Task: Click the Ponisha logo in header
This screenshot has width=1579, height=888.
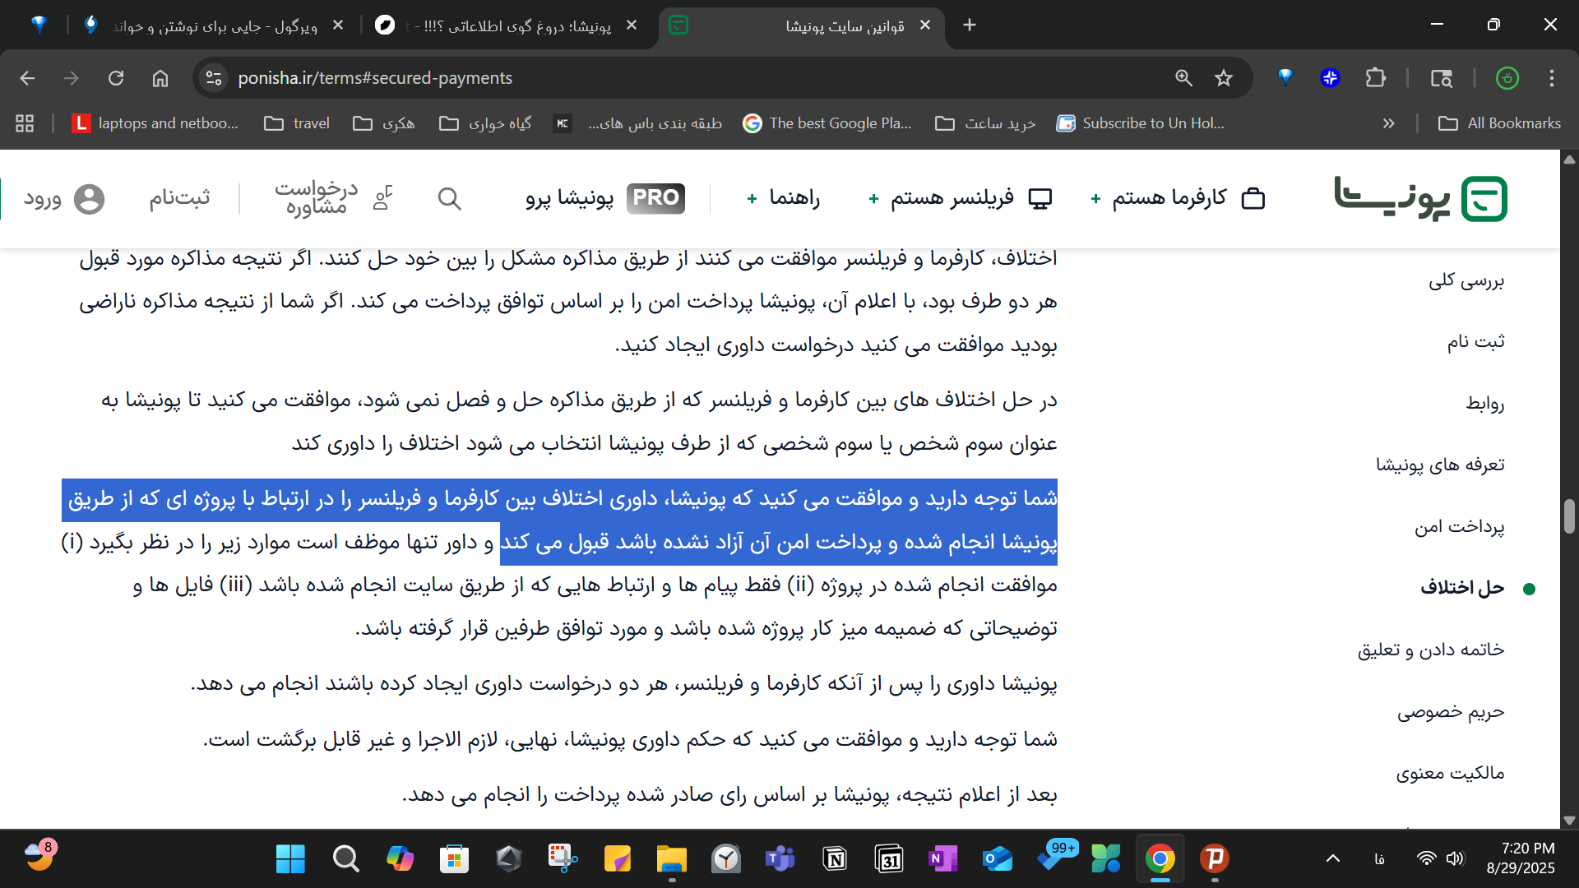Action: point(1420,198)
